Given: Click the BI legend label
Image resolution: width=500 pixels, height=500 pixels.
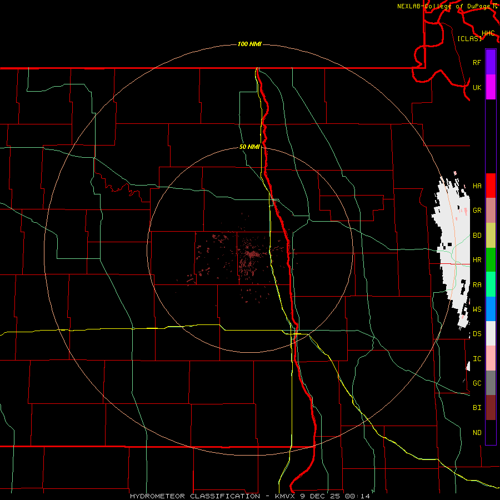Looking at the screenshot, I should click(x=477, y=408).
